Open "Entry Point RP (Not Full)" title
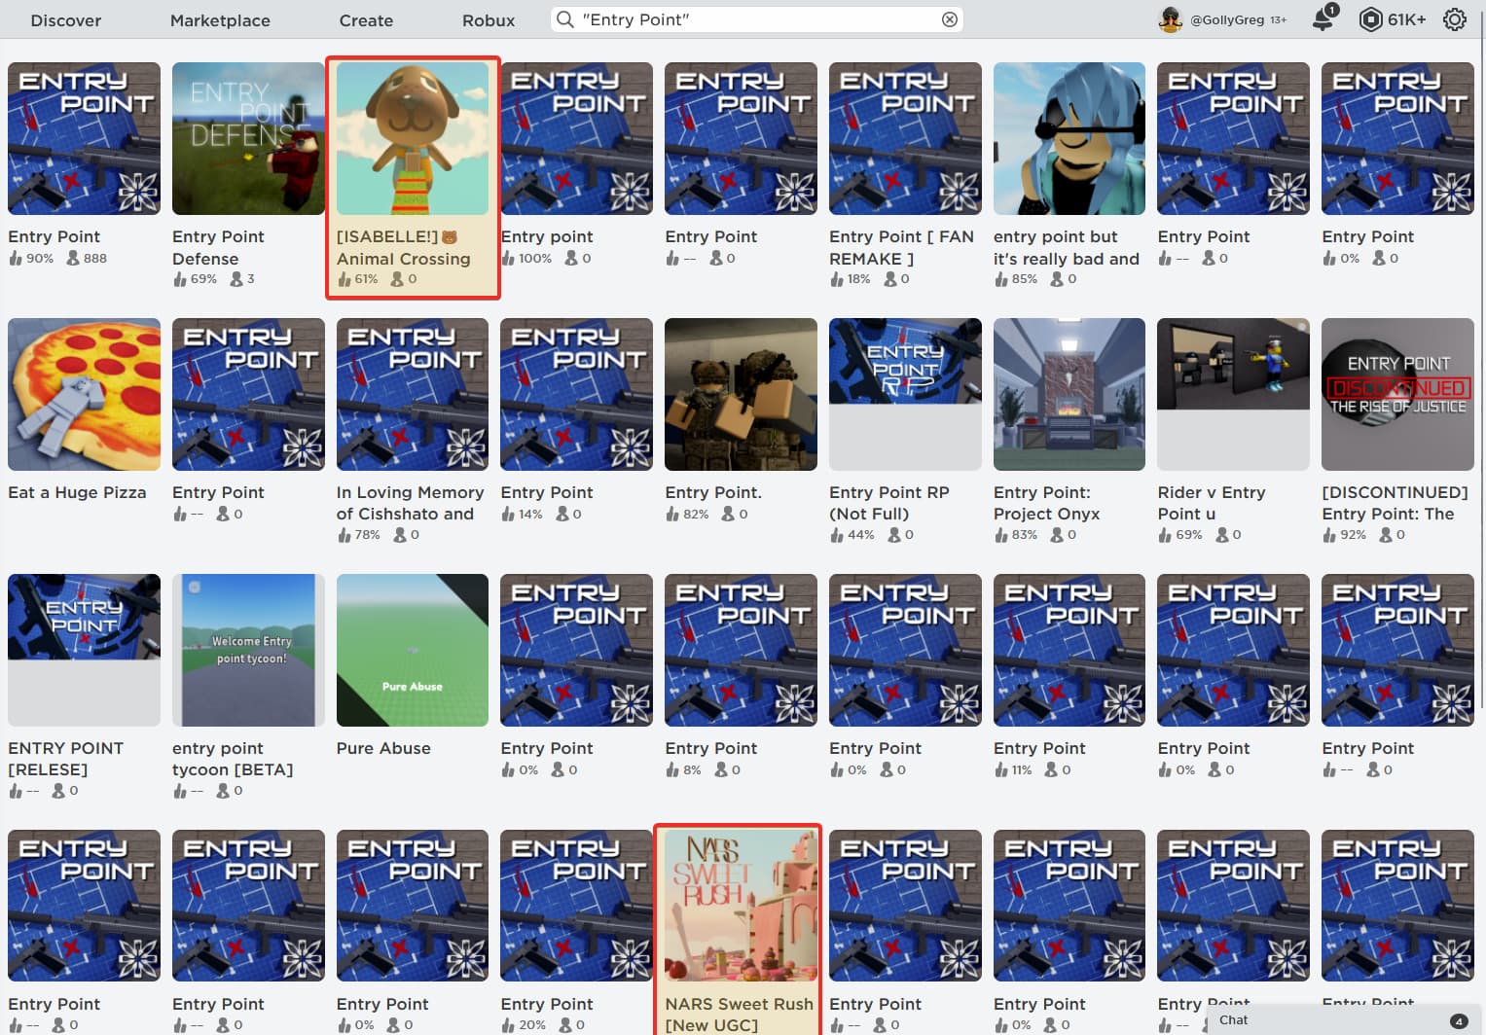 889,503
